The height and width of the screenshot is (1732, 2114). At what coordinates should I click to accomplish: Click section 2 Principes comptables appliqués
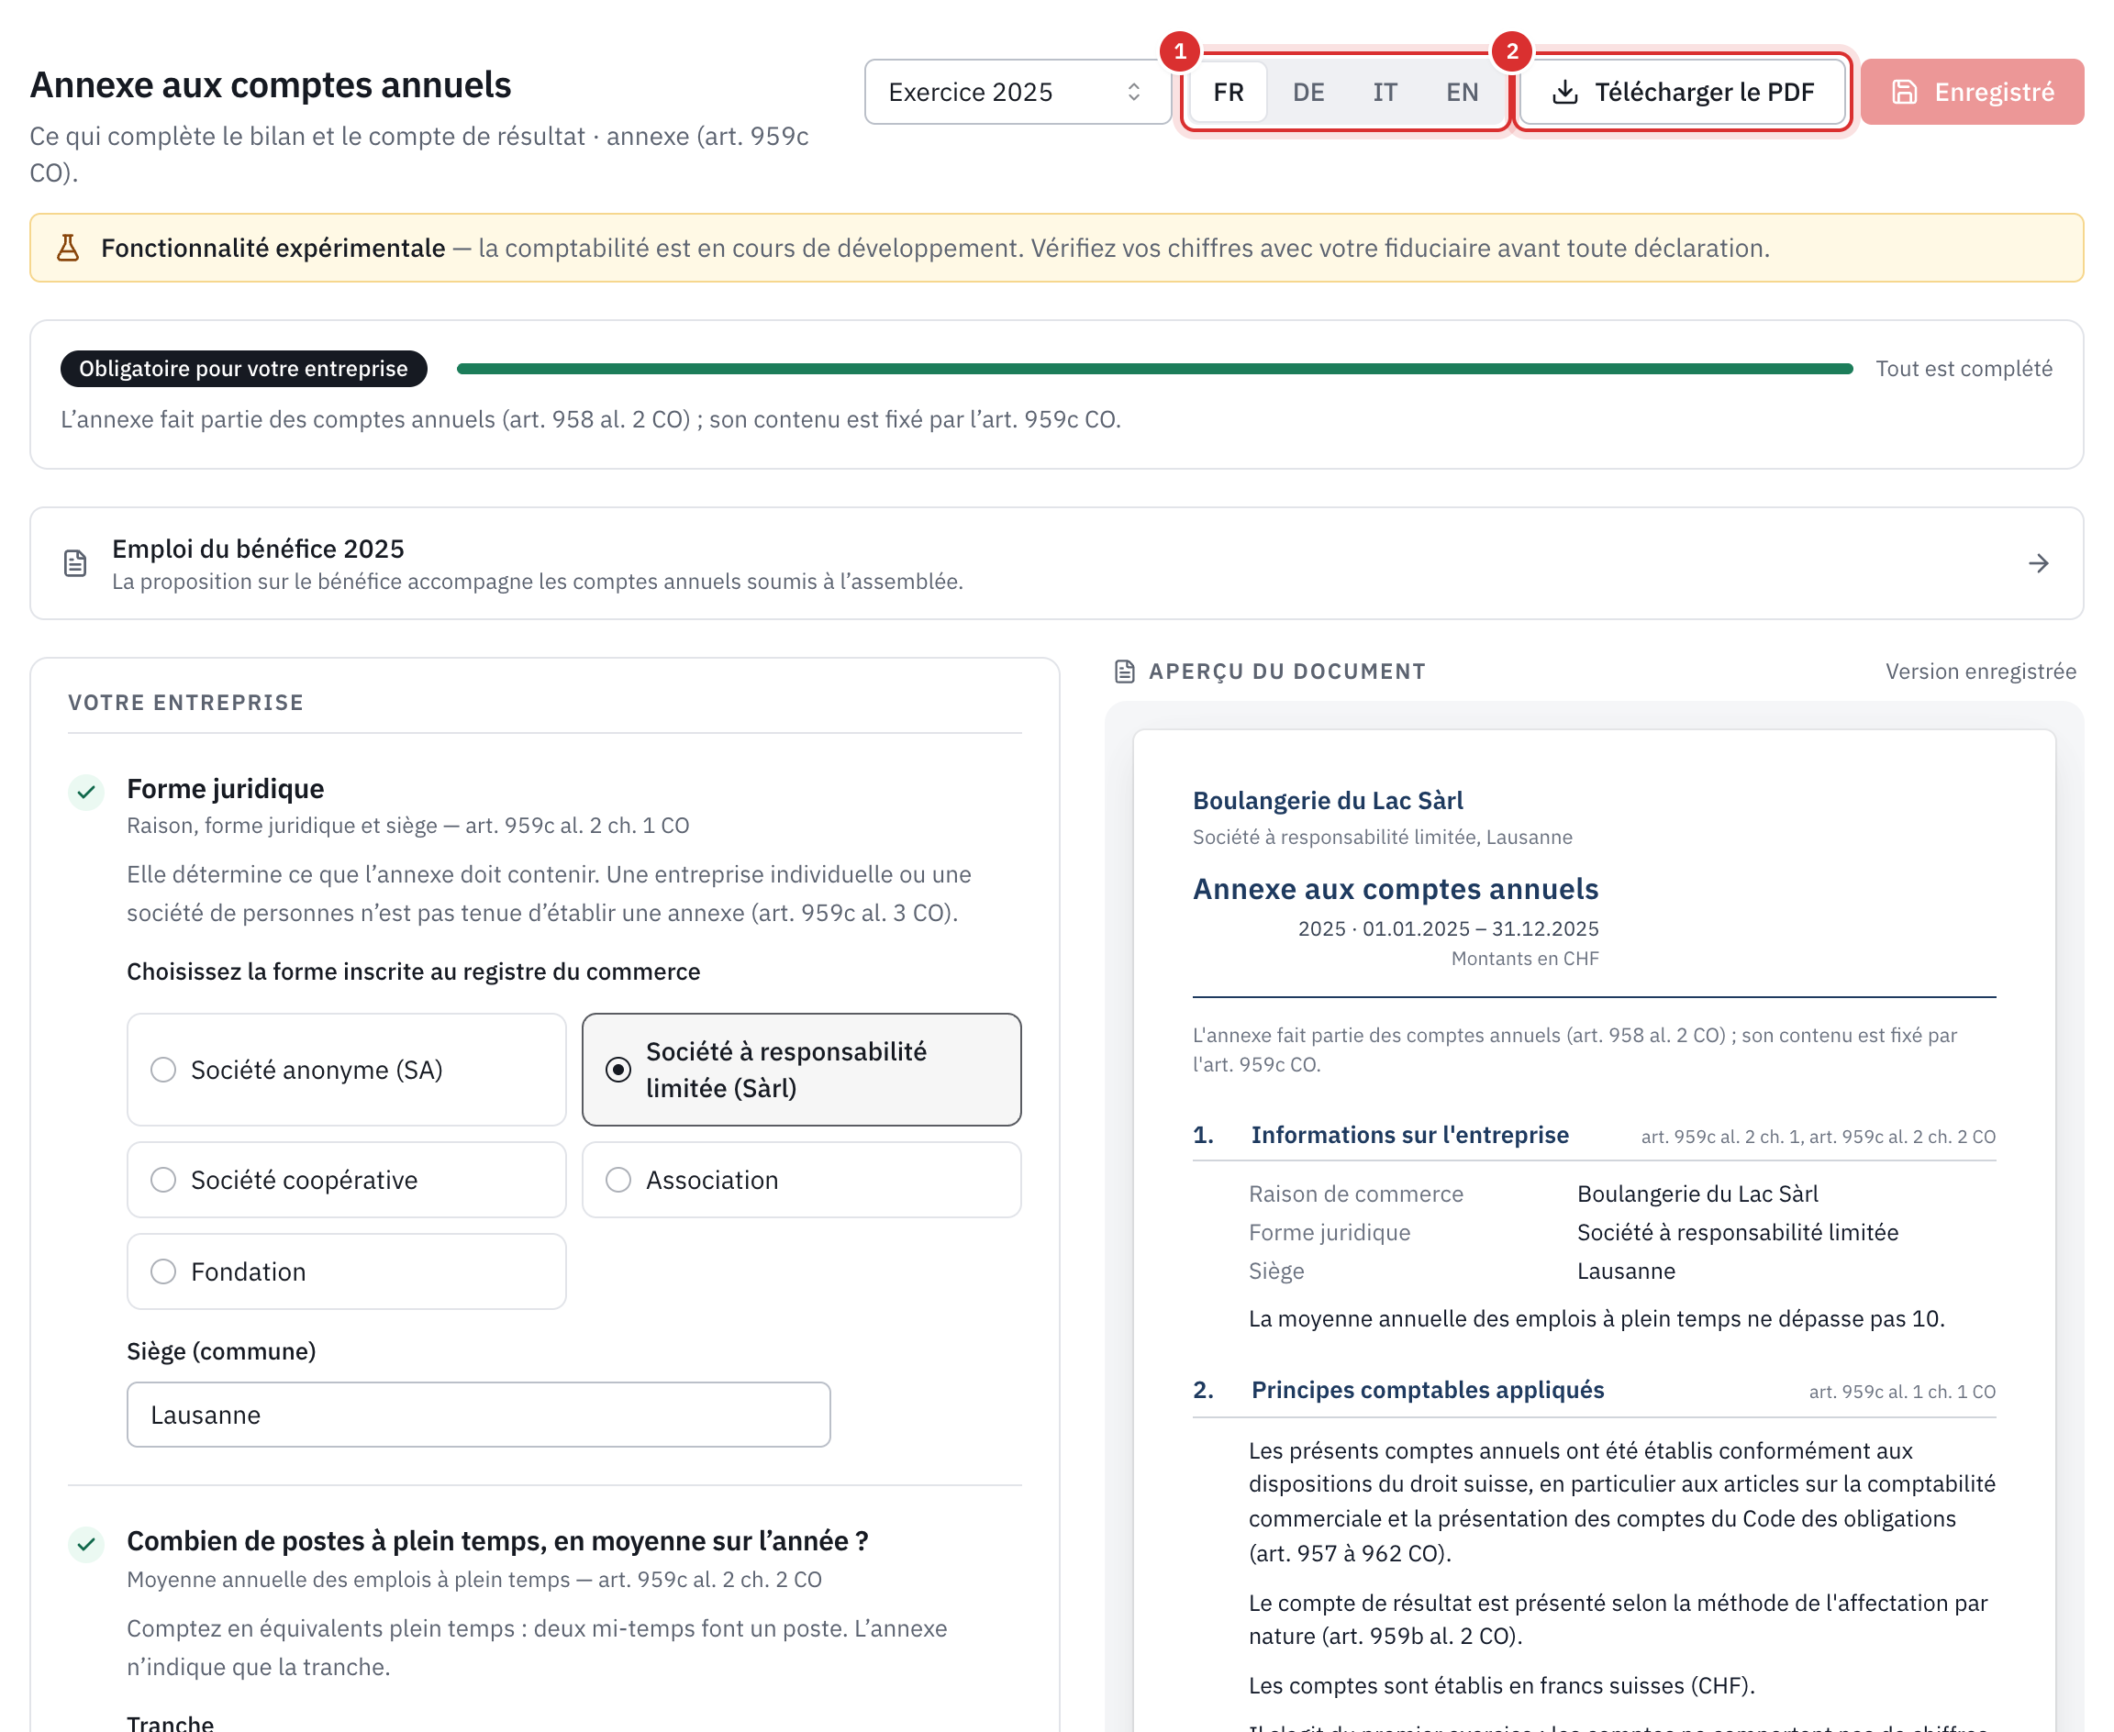[x=1427, y=1391]
